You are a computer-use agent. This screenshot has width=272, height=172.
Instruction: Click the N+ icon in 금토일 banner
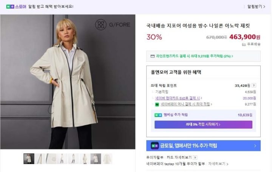(x=155, y=146)
